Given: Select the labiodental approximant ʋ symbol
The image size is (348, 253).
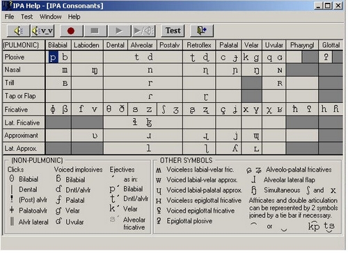Looking at the screenshot, I should [x=95, y=136].
